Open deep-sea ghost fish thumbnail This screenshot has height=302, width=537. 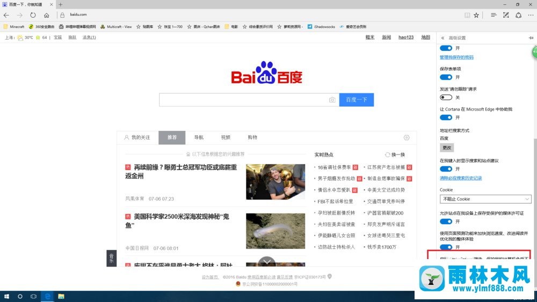click(275, 231)
